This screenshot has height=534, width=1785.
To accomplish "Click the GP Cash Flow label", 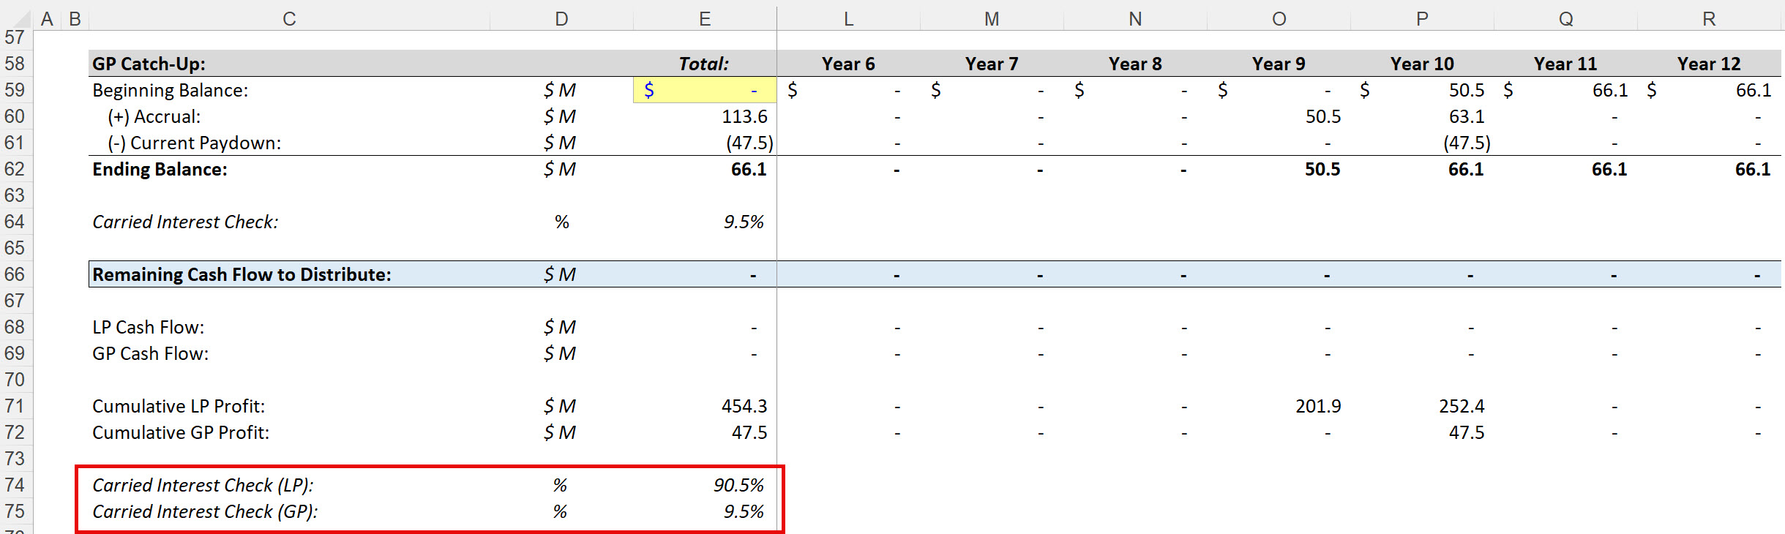I will [x=150, y=353].
